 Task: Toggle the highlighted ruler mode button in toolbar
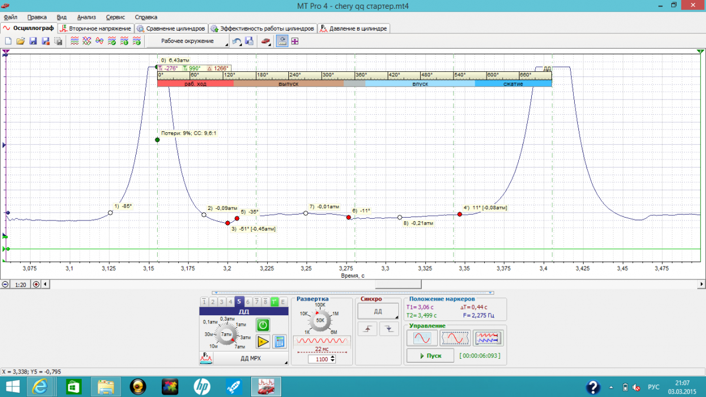pos(282,41)
